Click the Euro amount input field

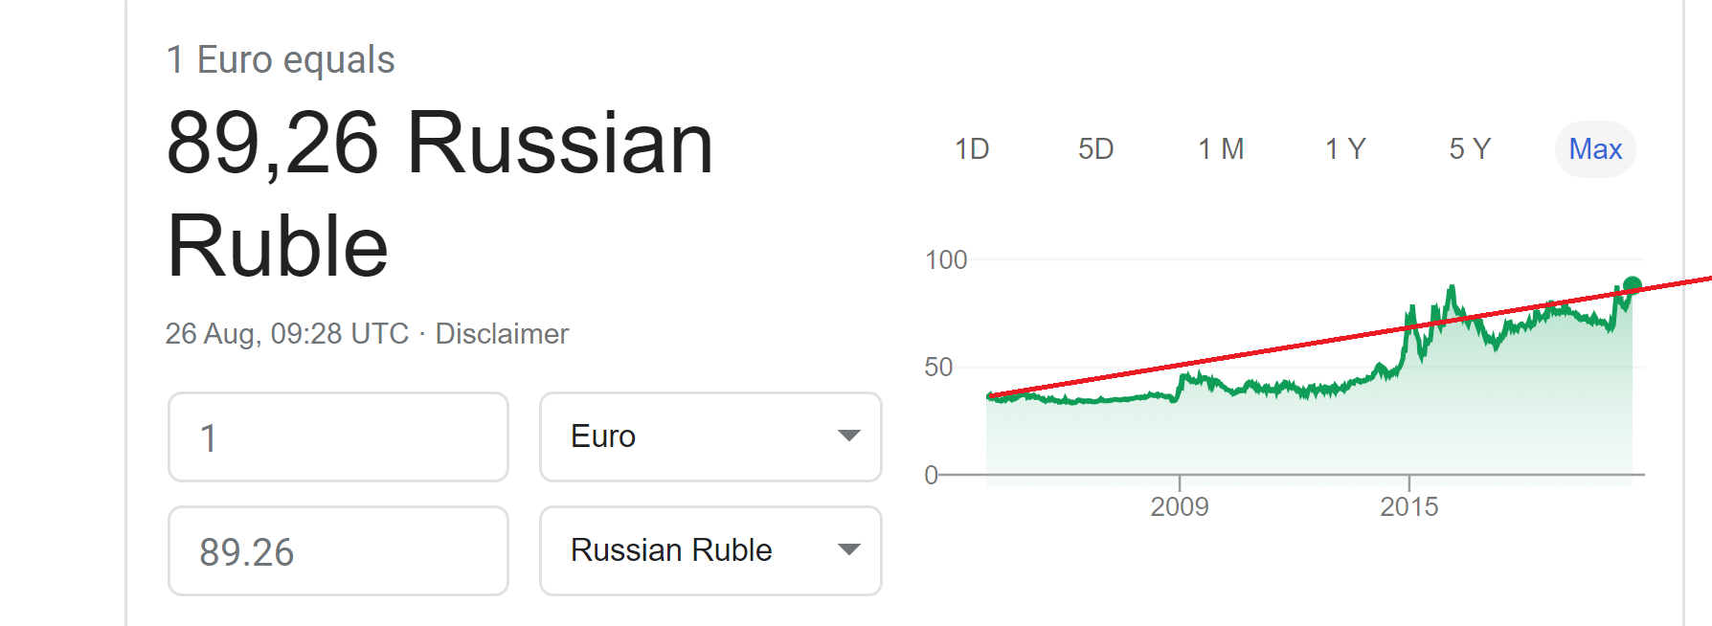(338, 437)
